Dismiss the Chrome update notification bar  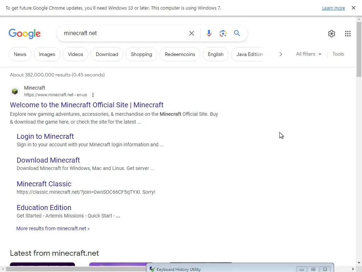pyautogui.click(x=353, y=8)
